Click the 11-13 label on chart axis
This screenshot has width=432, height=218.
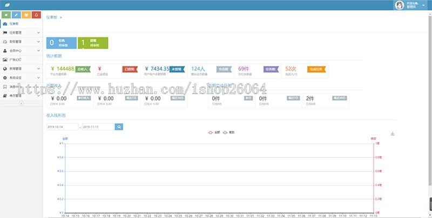pos(373,216)
